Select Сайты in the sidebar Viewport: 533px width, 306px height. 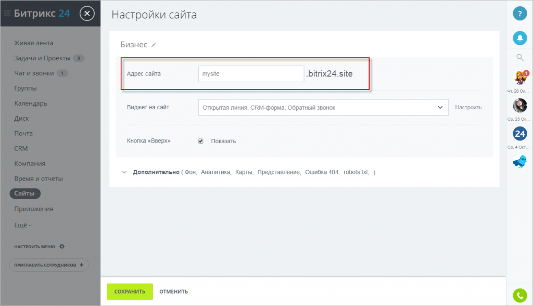[25, 194]
